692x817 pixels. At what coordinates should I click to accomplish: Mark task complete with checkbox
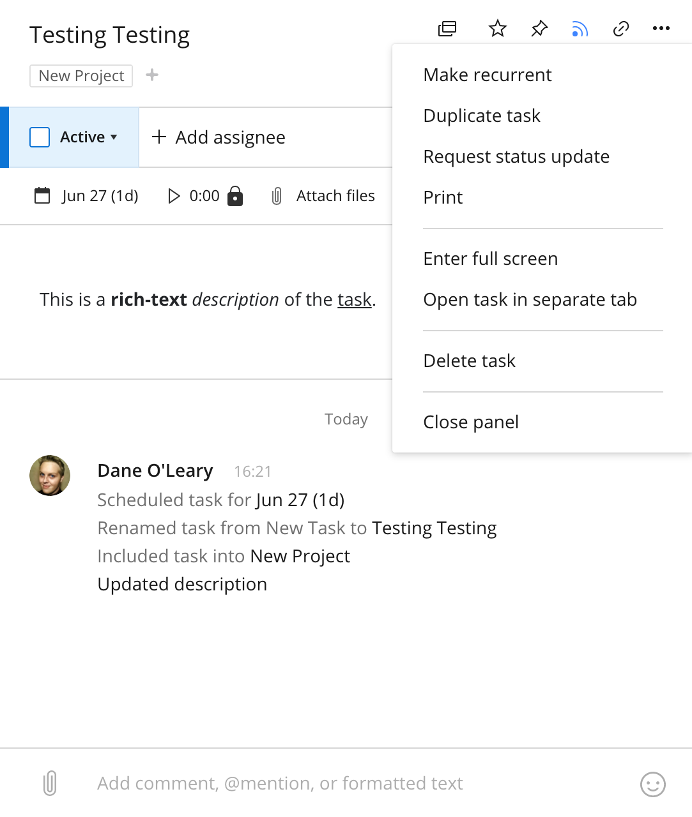(40, 137)
